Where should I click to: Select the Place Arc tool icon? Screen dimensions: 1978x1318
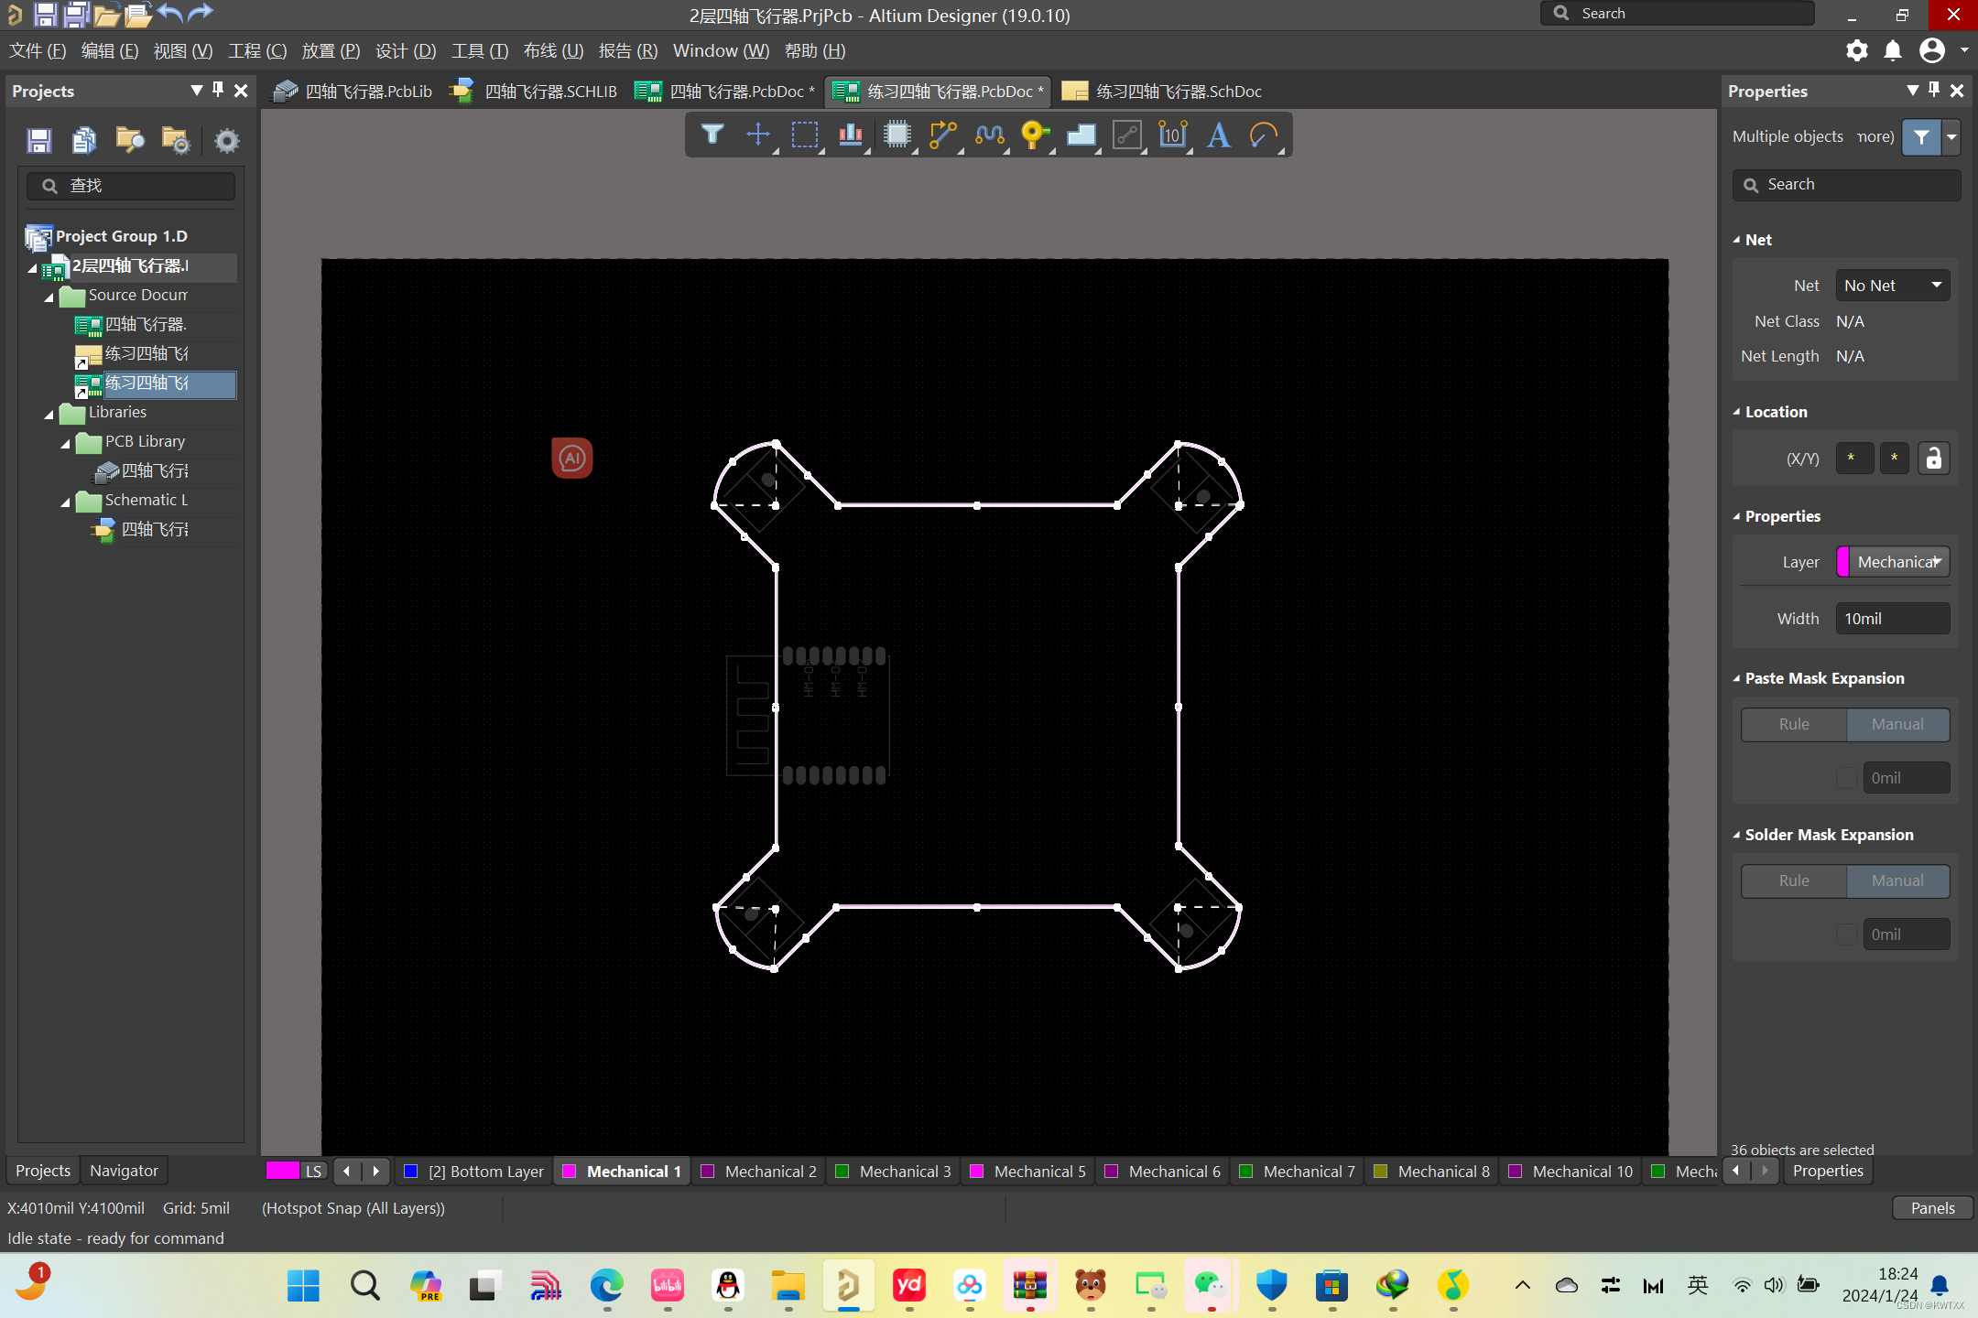click(1264, 135)
